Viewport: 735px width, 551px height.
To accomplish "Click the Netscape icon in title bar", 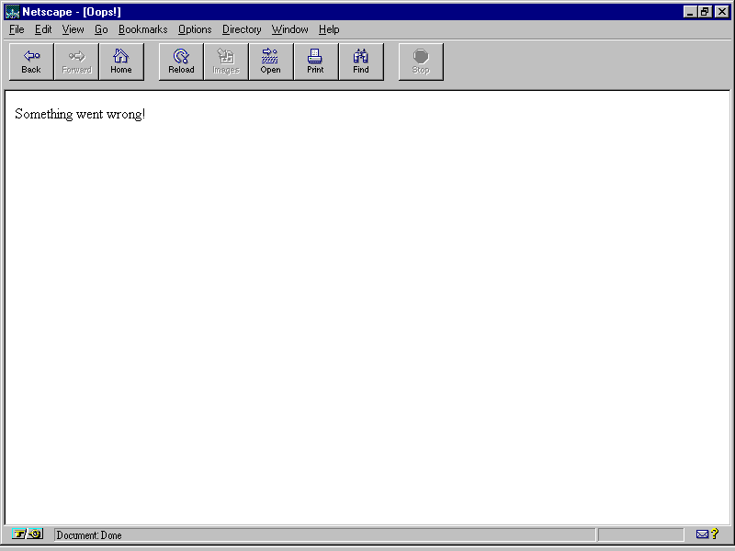I will [12, 12].
